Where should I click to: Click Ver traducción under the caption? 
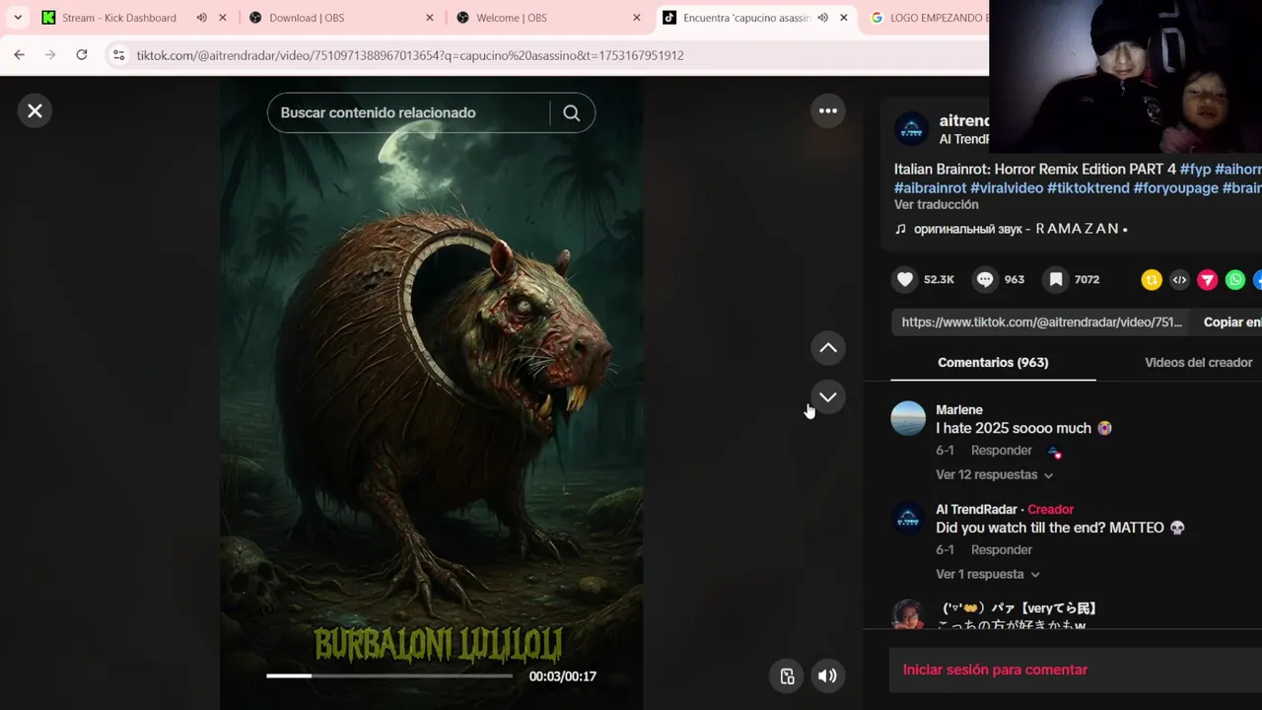tap(936, 205)
